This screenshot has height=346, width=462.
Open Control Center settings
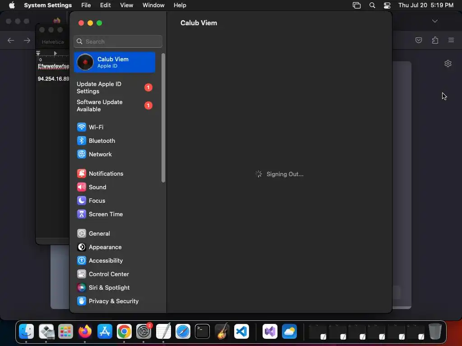pos(114,274)
